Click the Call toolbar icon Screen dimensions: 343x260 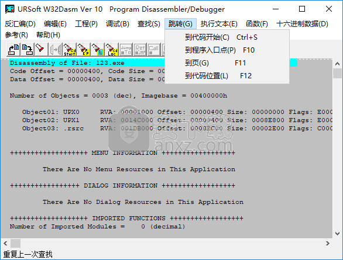154,49
